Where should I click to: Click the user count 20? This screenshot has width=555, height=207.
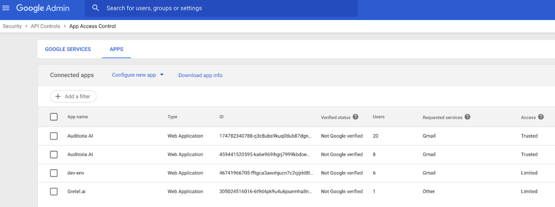pyautogui.click(x=376, y=136)
